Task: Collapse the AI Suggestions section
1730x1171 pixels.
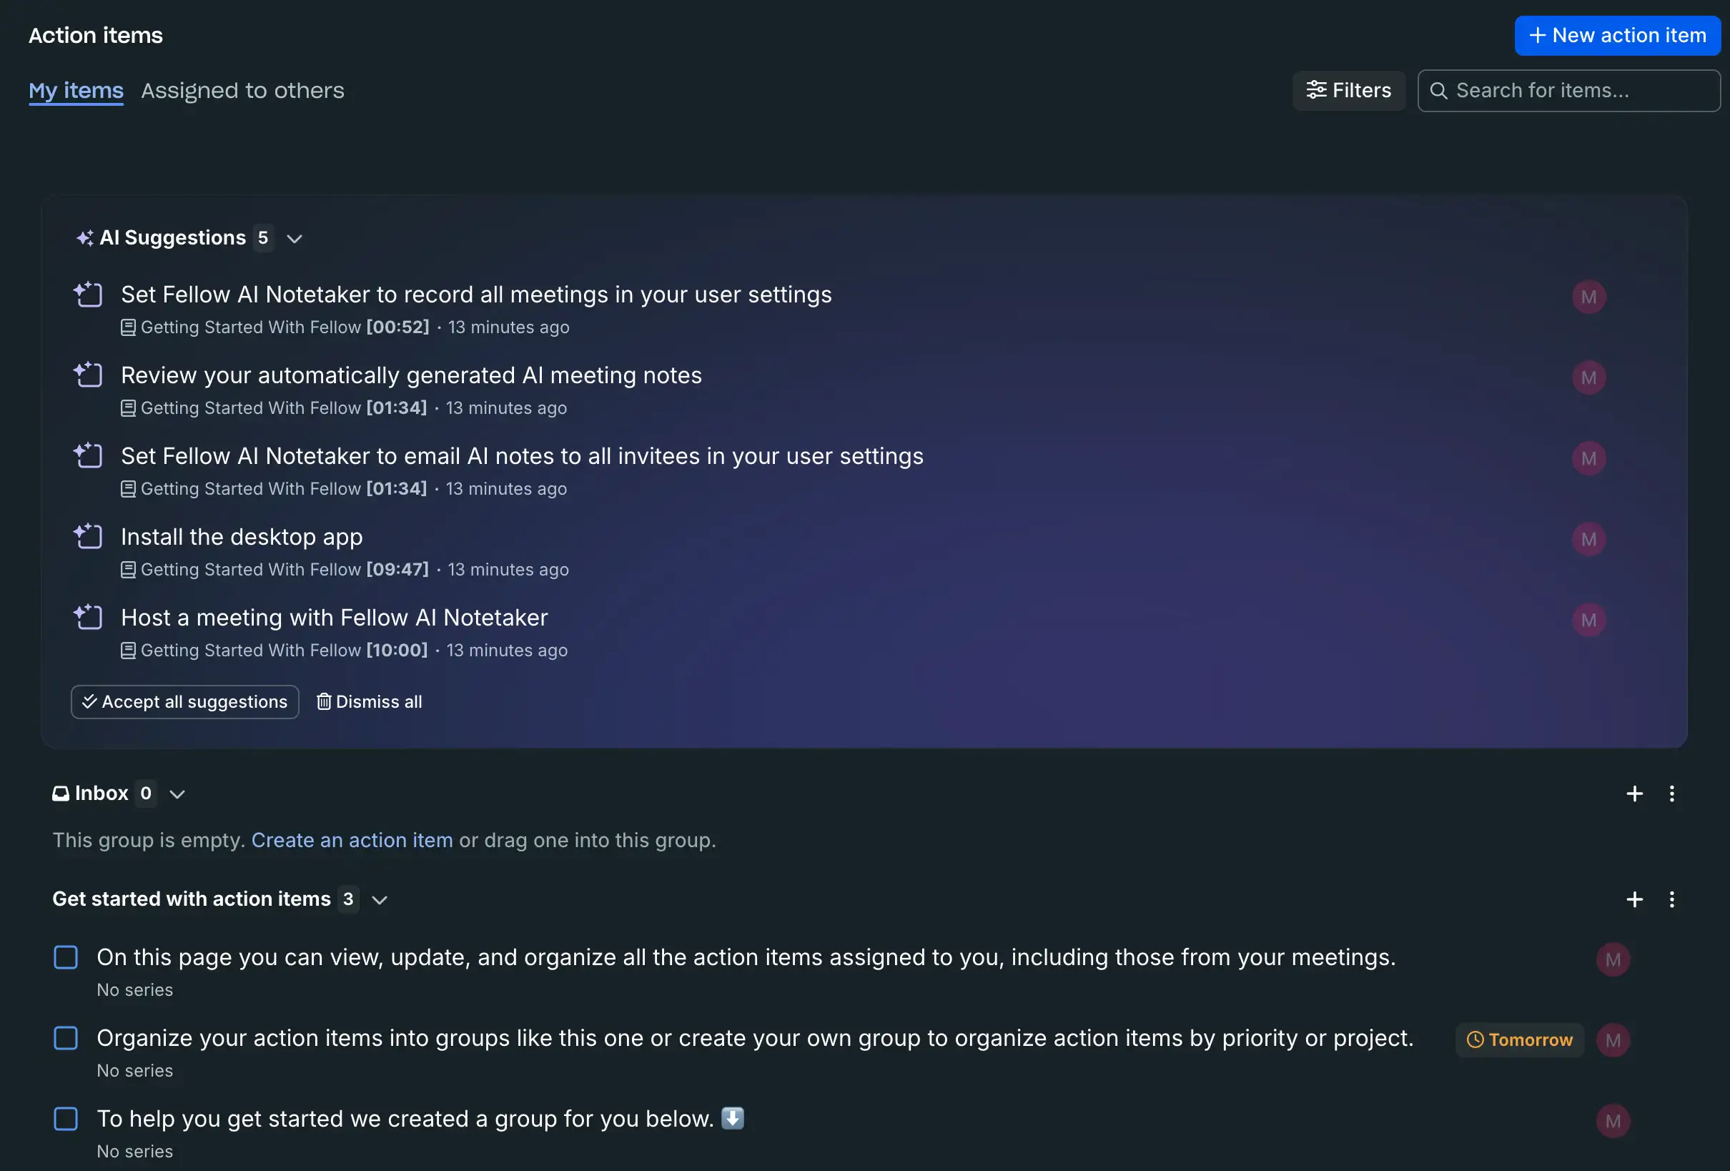Action: pos(294,239)
